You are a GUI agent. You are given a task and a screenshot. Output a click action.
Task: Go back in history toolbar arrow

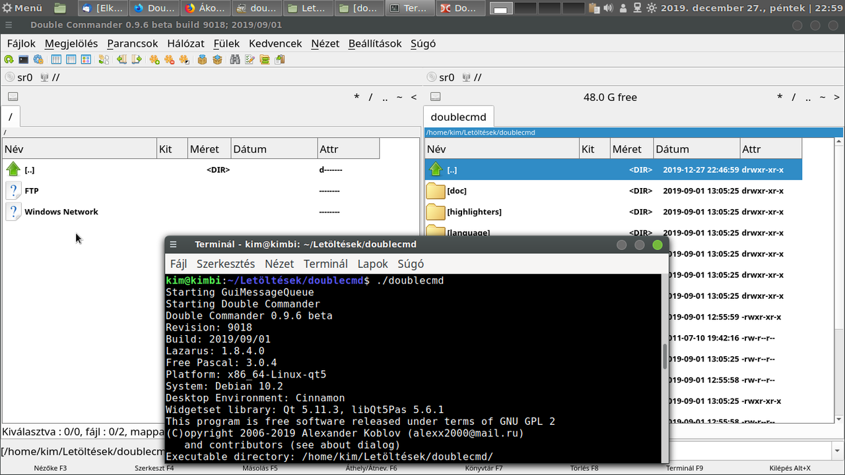pyautogui.click(x=122, y=59)
